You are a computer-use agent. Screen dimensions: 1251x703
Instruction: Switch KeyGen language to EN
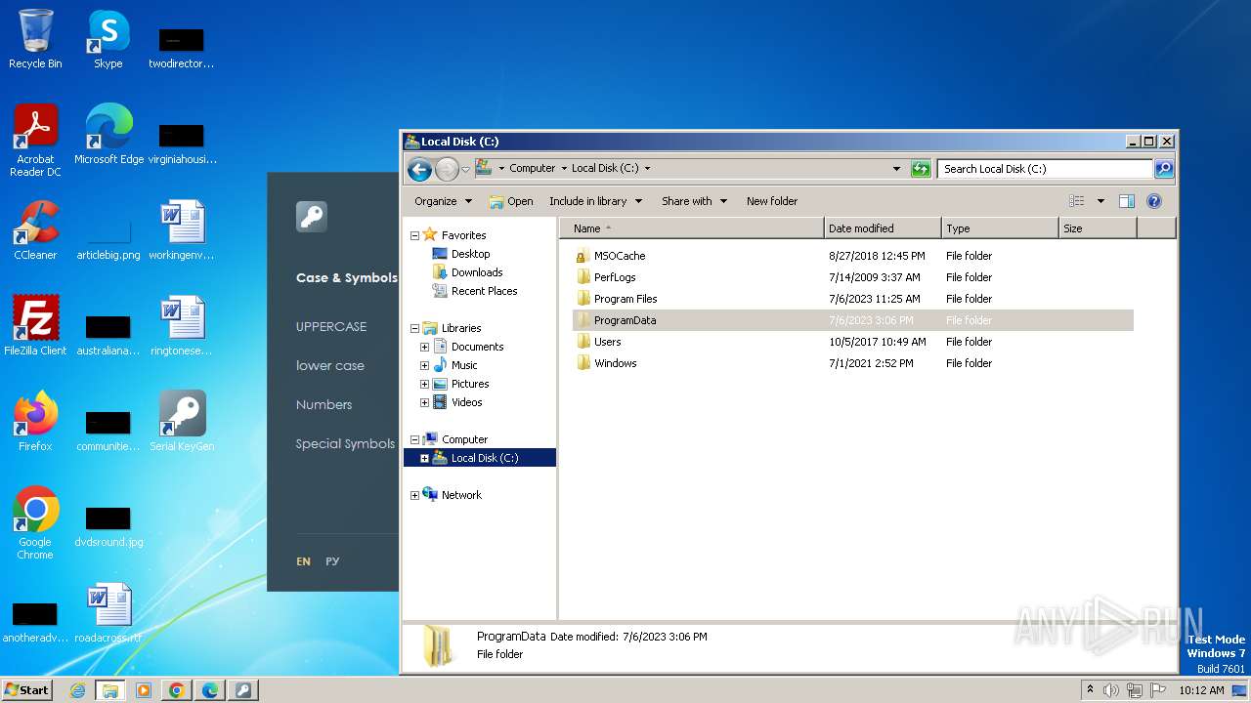303,561
